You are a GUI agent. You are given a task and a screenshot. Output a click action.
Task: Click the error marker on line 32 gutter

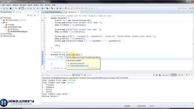(42, 54)
